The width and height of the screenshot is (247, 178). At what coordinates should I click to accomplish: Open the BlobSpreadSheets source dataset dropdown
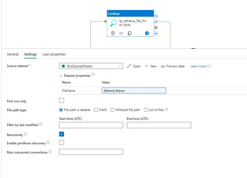[91, 66]
